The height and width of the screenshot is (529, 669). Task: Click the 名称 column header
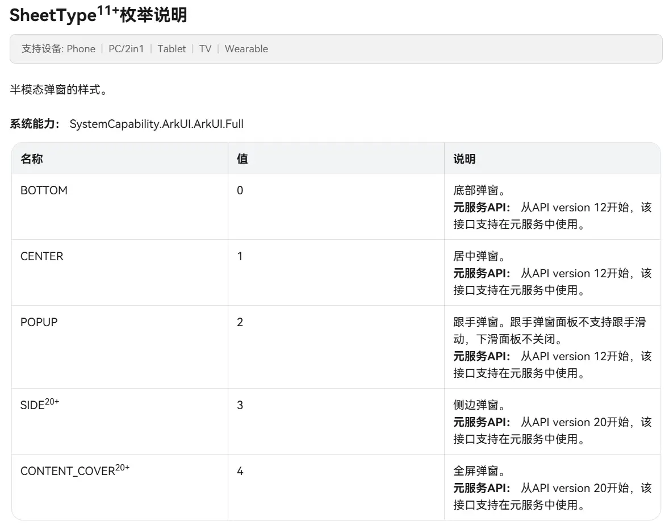(32, 159)
